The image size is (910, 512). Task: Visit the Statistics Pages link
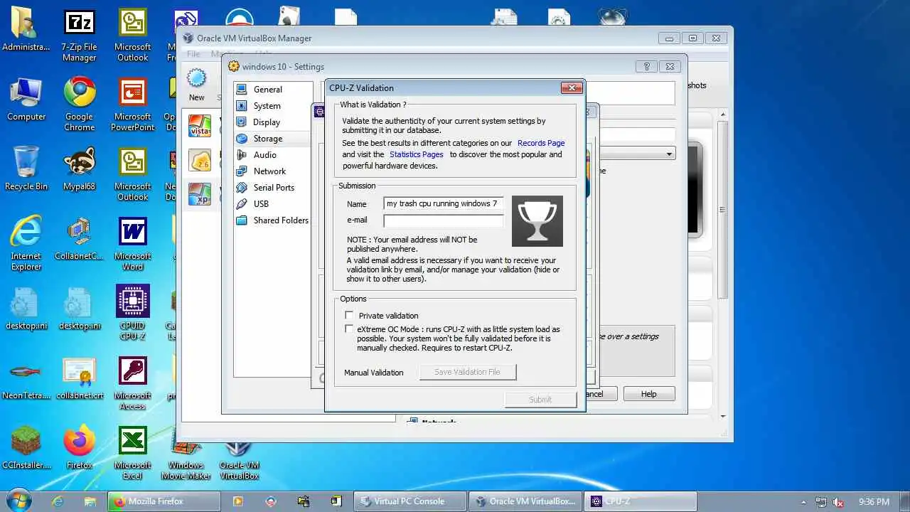coord(416,154)
